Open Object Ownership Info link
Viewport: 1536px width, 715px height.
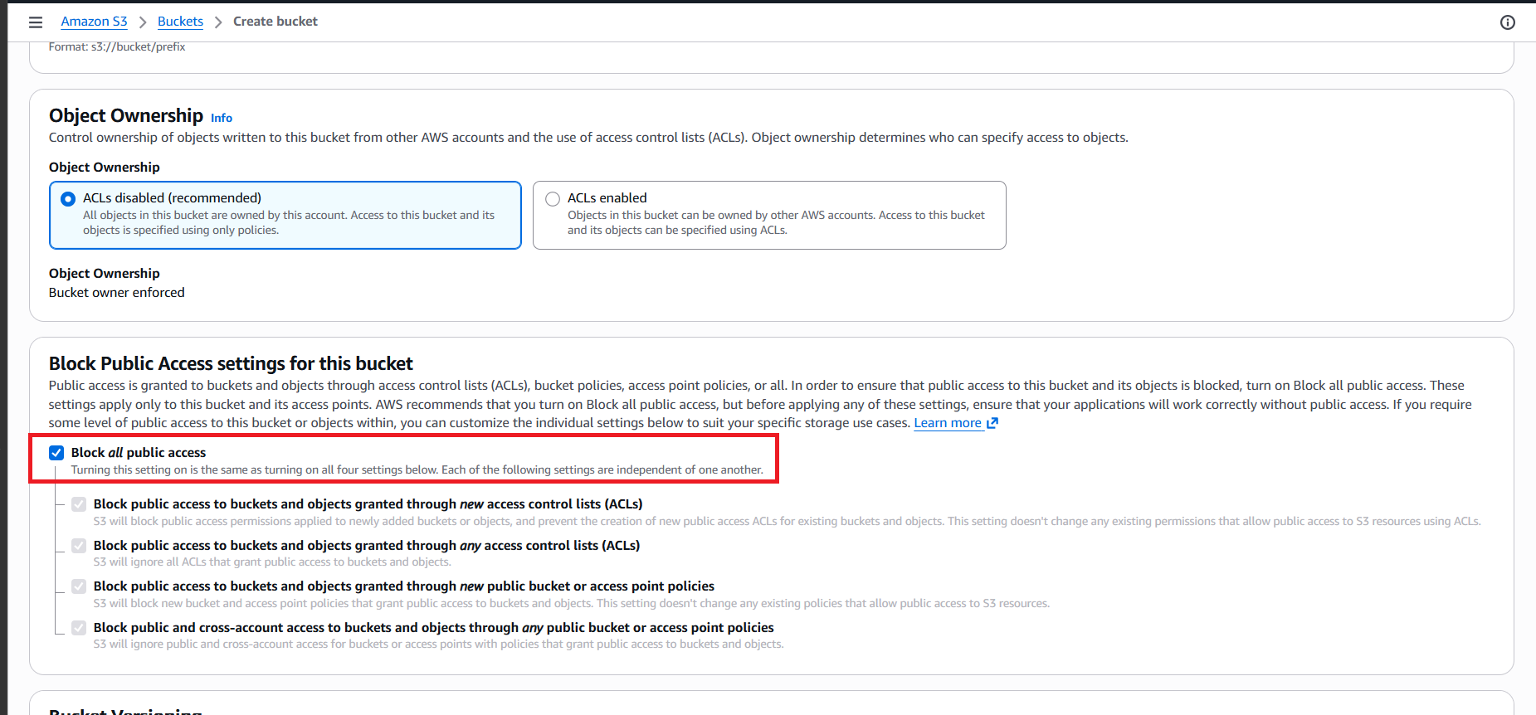(222, 118)
